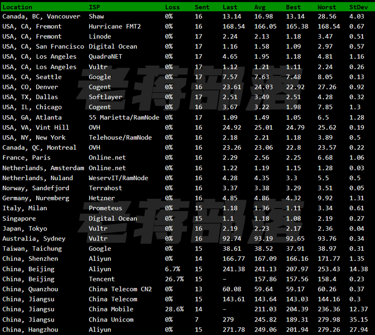Click the '7.85' worst value for Chicago
Screen dimensions: 375x335
click(325, 107)
